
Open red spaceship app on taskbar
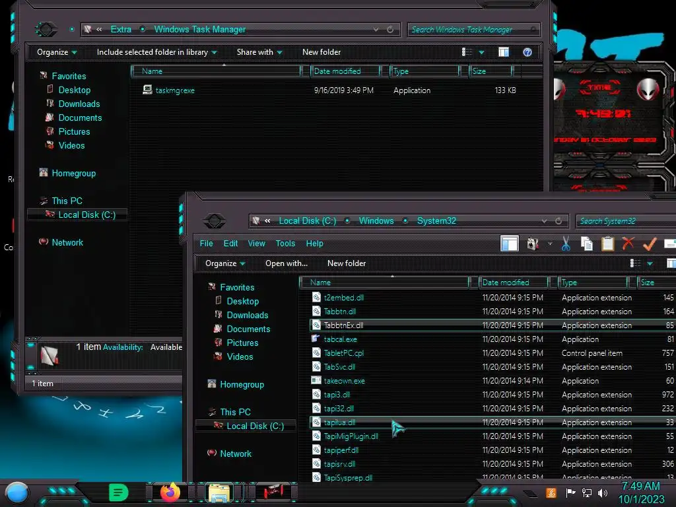(x=273, y=492)
